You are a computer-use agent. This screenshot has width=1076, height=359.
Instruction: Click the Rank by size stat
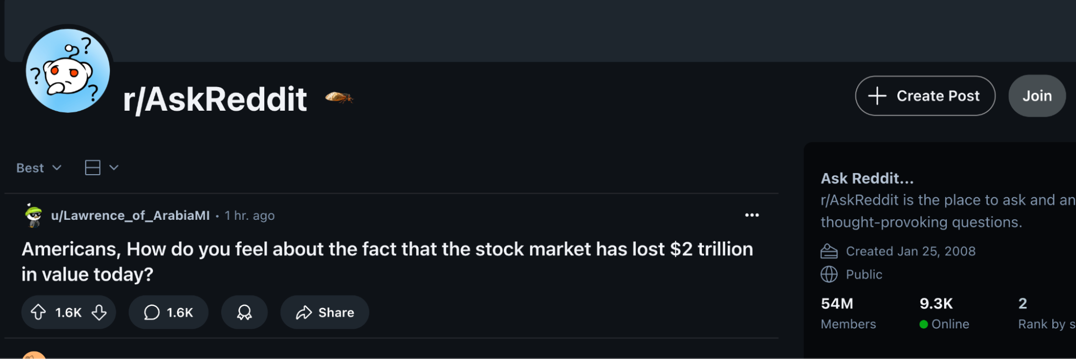1044,313
